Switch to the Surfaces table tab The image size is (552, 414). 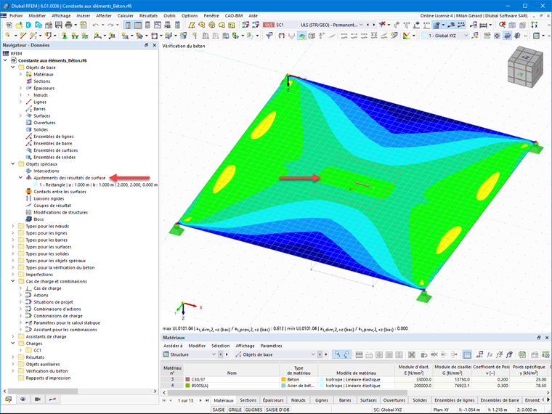click(368, 400)
